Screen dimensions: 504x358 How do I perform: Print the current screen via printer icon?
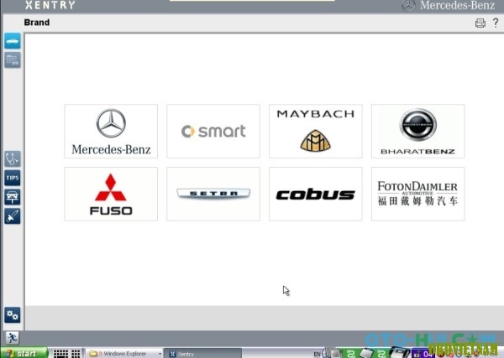coord(480,23)
